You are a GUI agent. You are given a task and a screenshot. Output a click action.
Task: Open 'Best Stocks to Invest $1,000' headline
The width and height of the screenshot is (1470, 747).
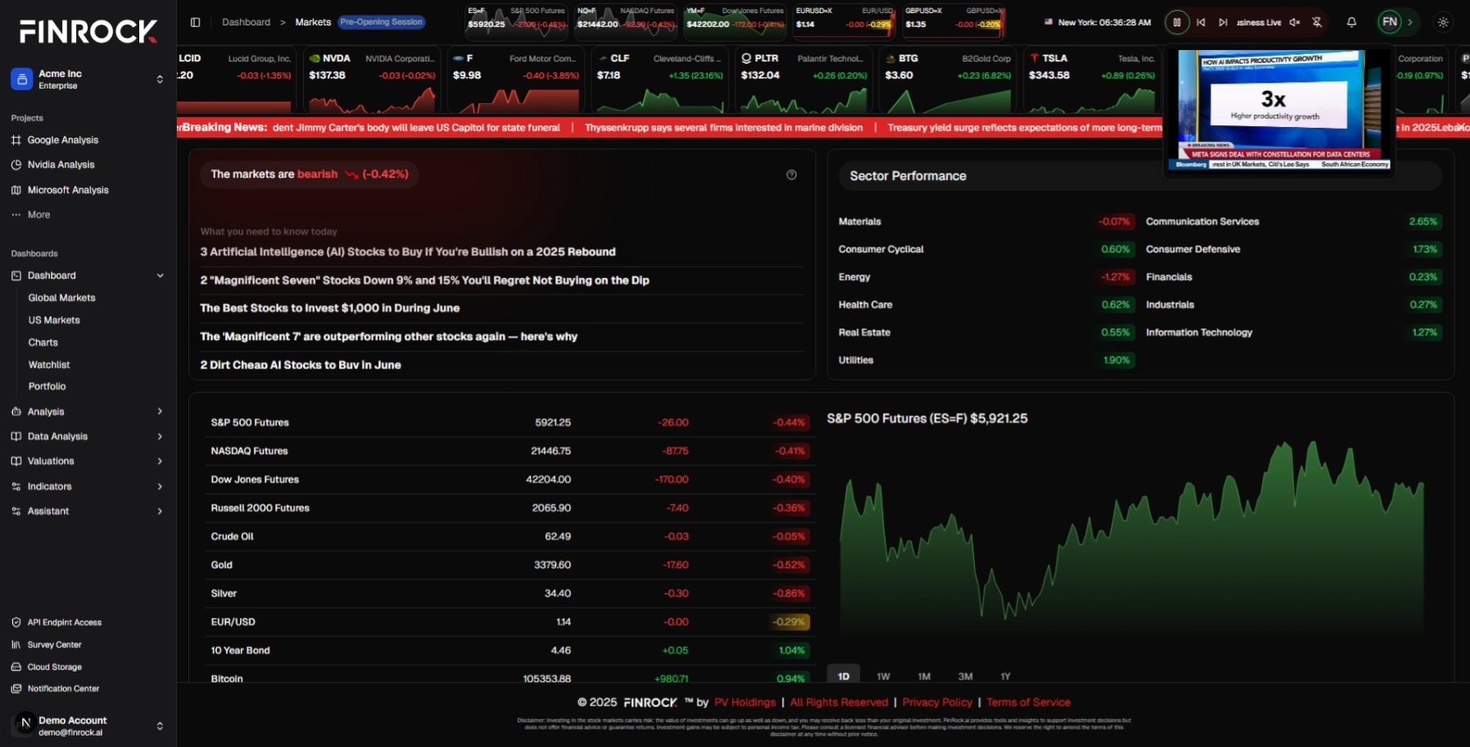point(329,308)
